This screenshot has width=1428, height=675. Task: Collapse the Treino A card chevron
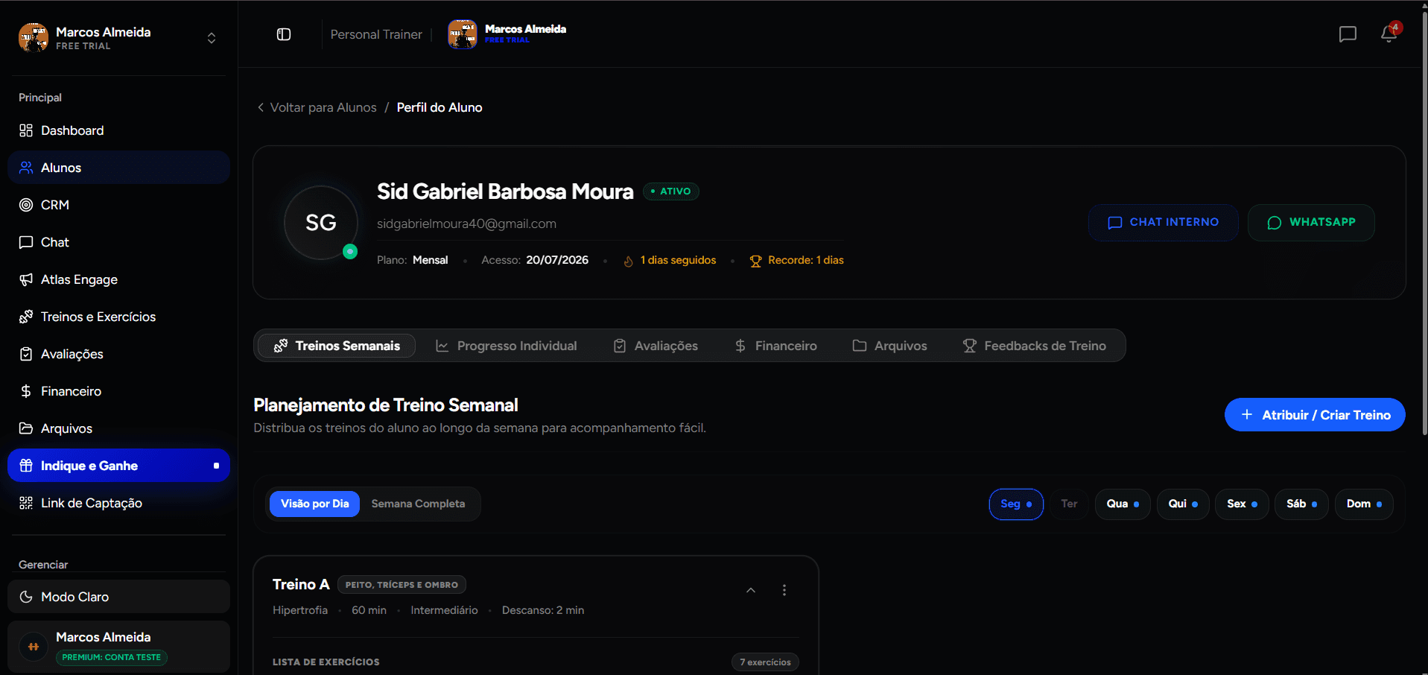(x=751, y=590)
